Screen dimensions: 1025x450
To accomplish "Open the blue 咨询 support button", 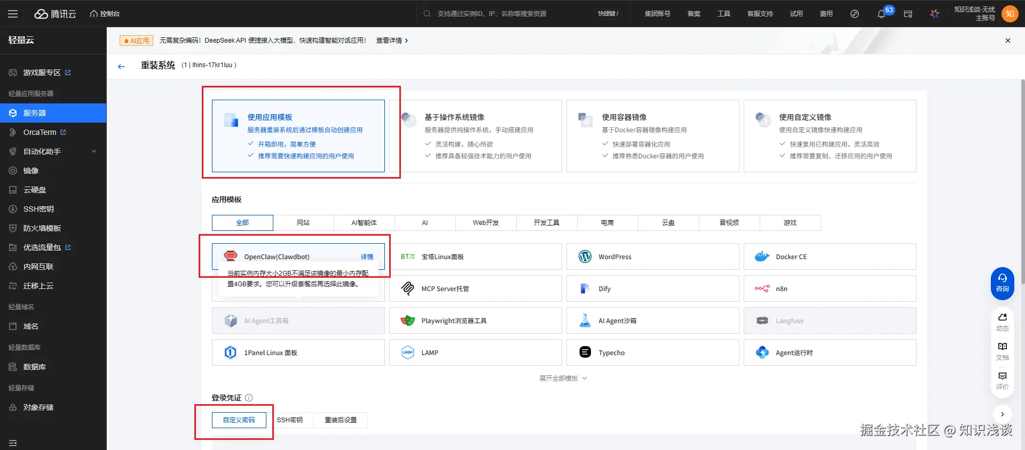I will (1003, 283).
